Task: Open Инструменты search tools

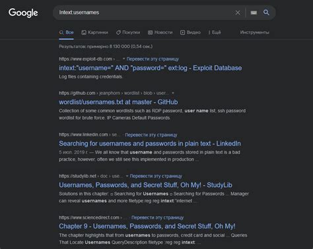Action: coord(254,32)
